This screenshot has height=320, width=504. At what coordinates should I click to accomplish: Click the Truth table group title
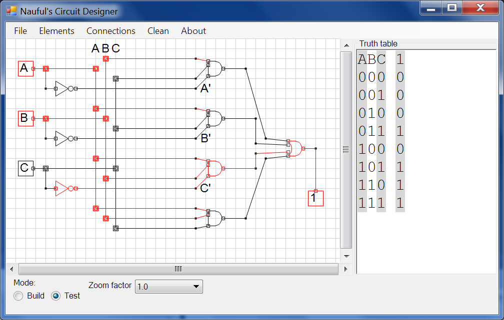pyautogui.click(x=378, y=43)
